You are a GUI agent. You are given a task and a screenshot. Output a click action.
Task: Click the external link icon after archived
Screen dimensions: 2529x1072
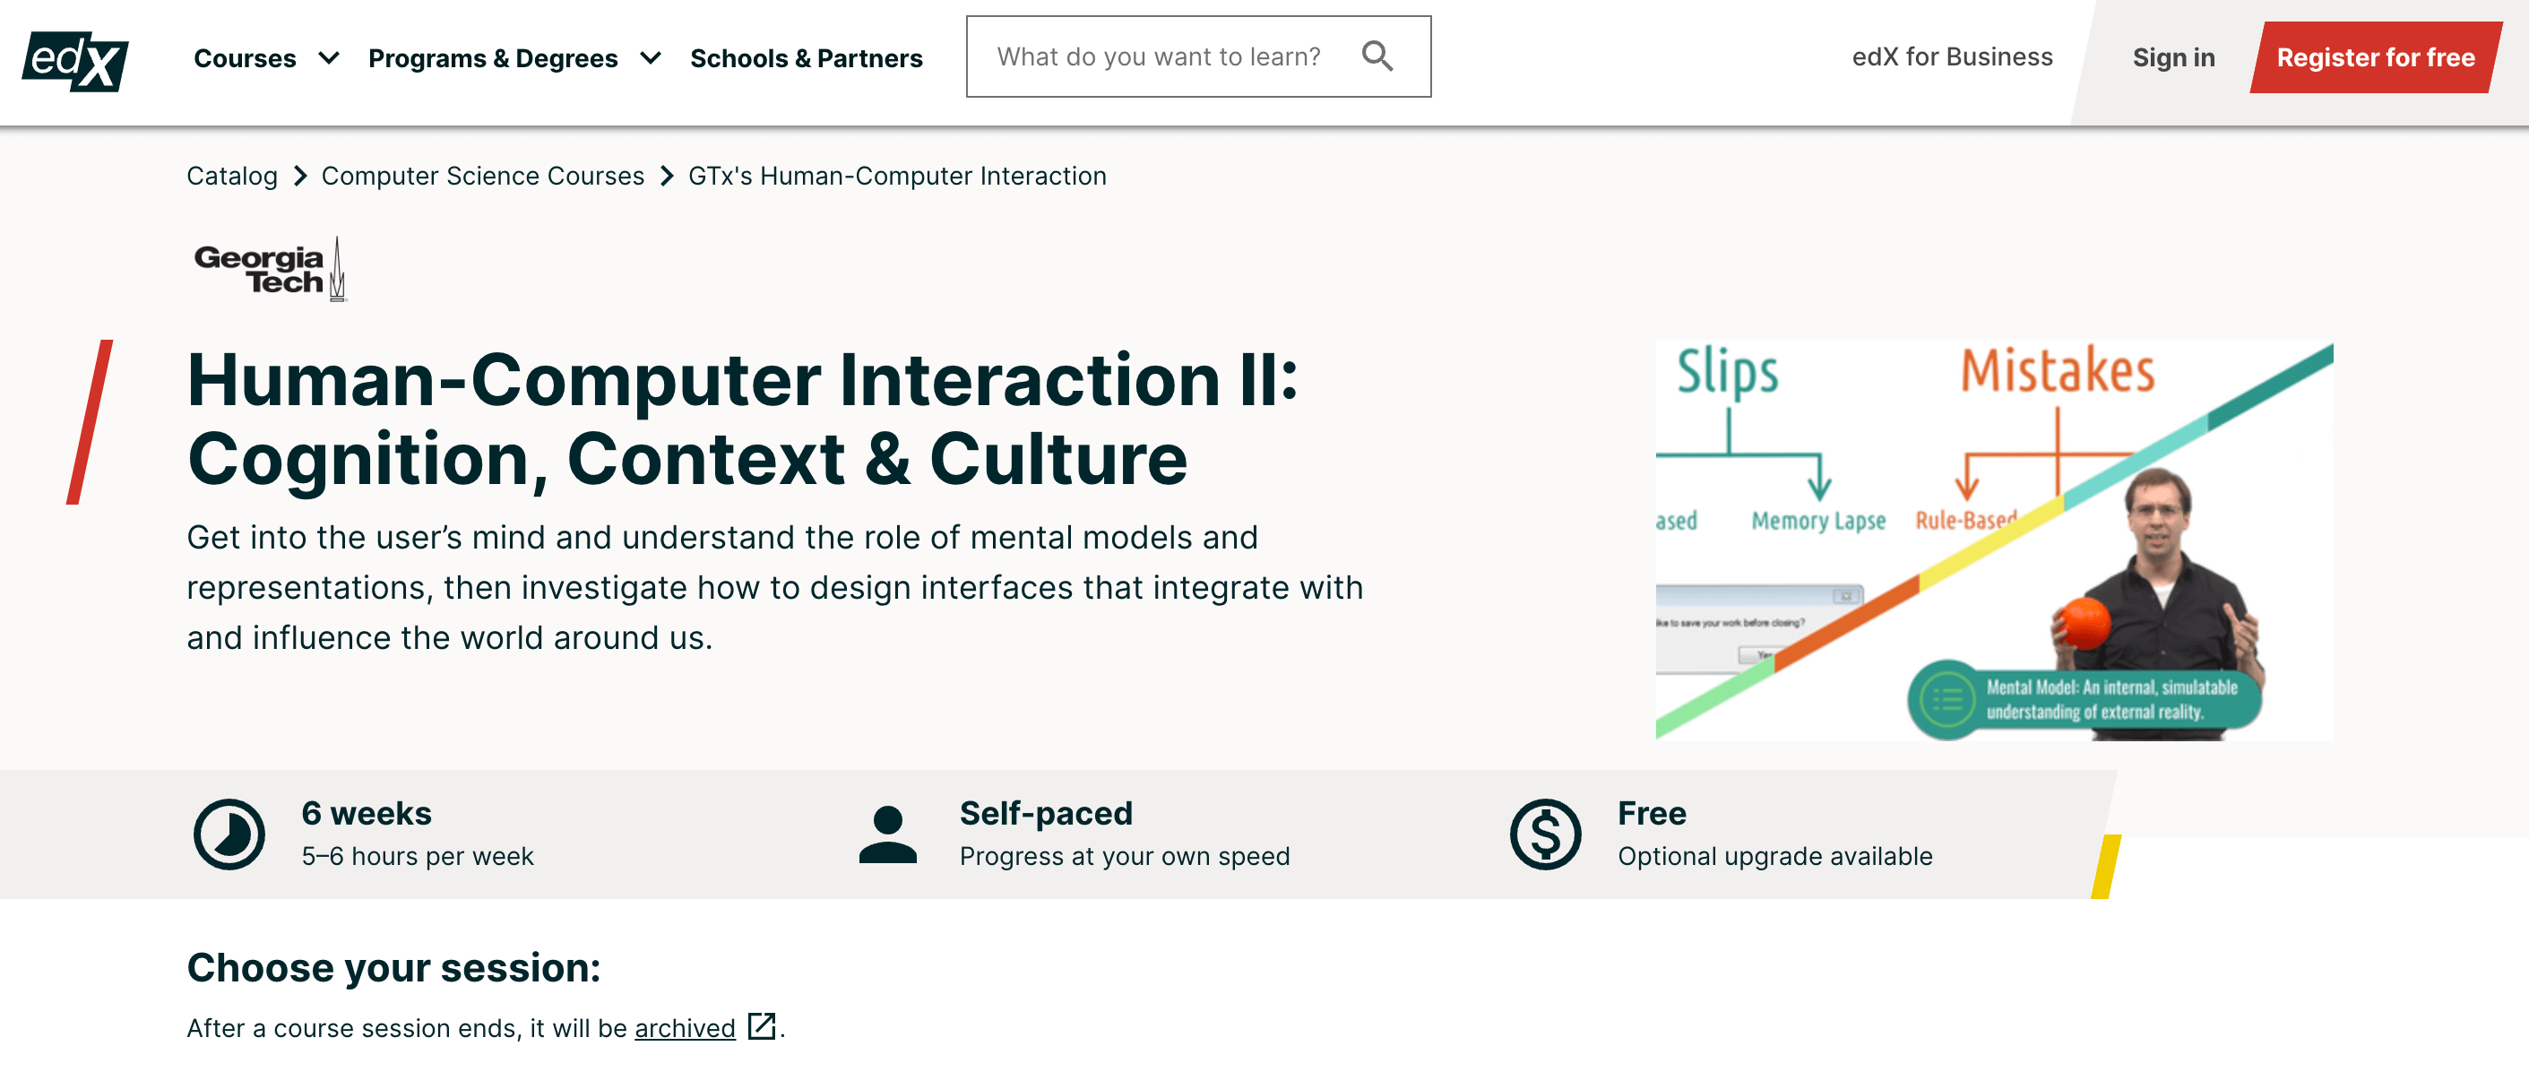click(x=761, y=1028)
